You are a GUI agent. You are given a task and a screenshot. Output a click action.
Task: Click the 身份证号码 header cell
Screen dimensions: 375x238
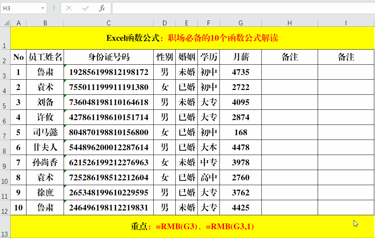click(x=108, y=57)
